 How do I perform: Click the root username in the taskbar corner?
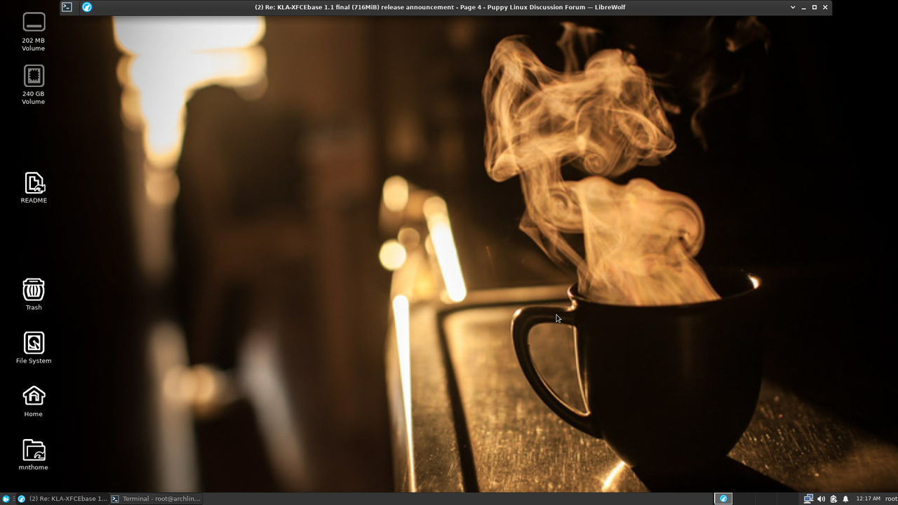pos(890,498)
